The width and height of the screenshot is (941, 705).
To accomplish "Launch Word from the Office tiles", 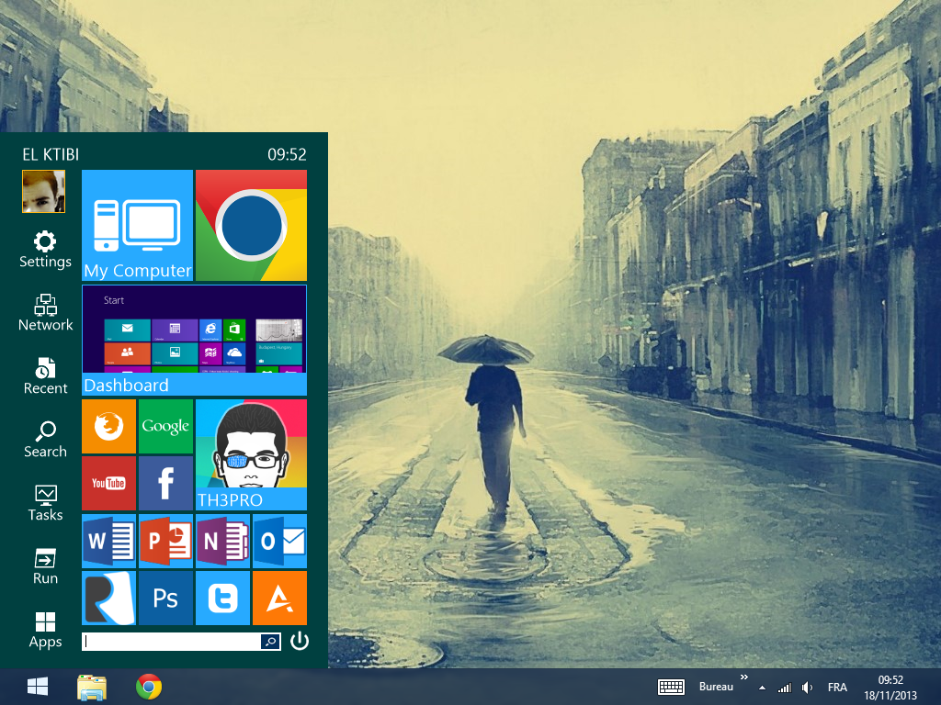I will [108, 542].
